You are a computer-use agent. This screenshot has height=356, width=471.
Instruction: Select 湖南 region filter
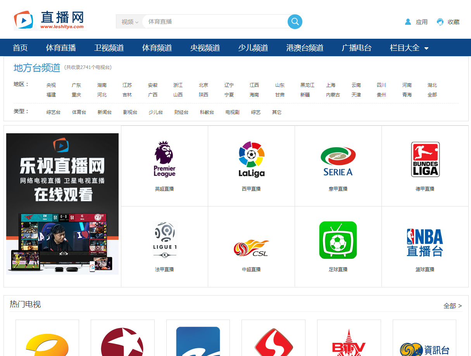[102, 85]
